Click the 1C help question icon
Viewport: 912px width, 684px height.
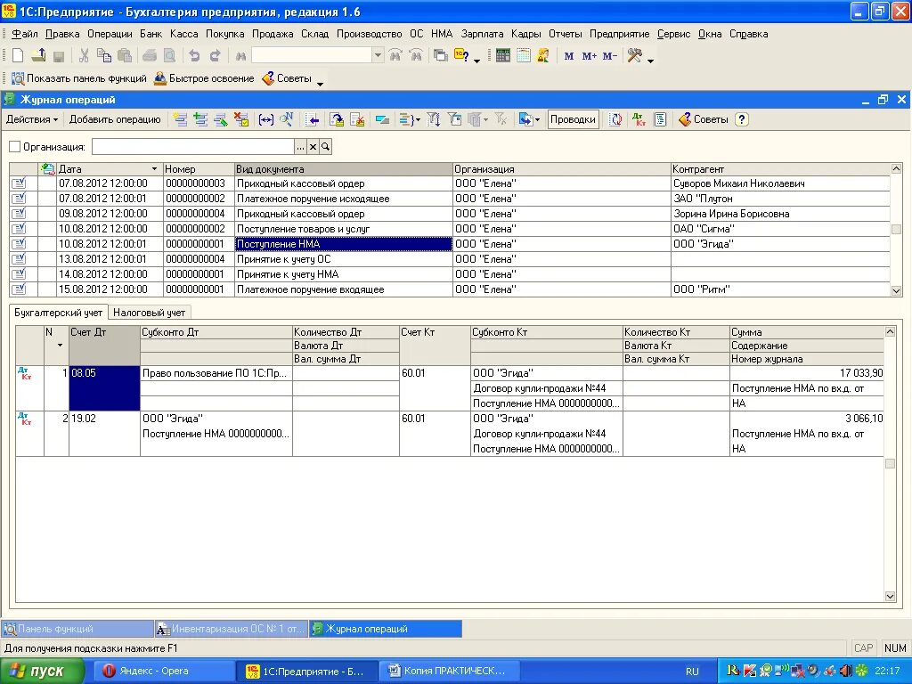[x=462, y=56]
